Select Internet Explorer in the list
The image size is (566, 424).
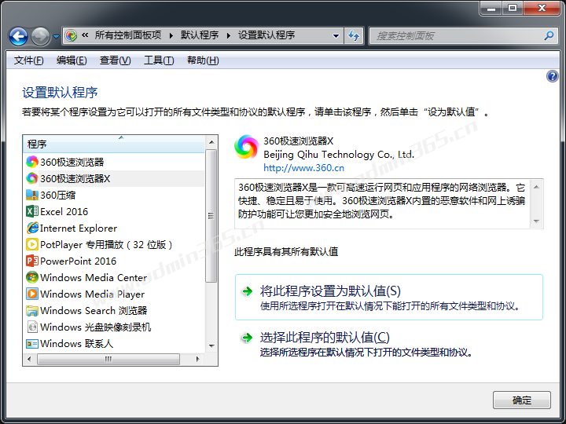pos(79,228)
